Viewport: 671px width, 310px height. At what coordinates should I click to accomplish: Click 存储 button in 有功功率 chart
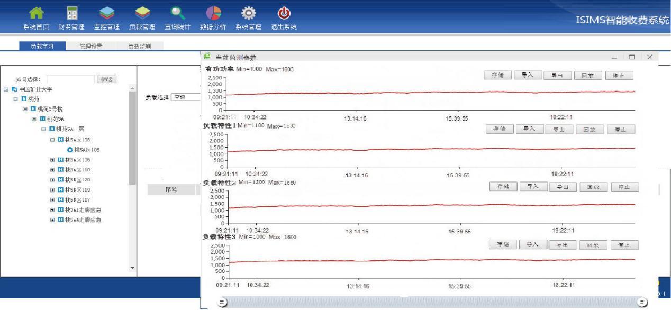[x=497, y=76]
